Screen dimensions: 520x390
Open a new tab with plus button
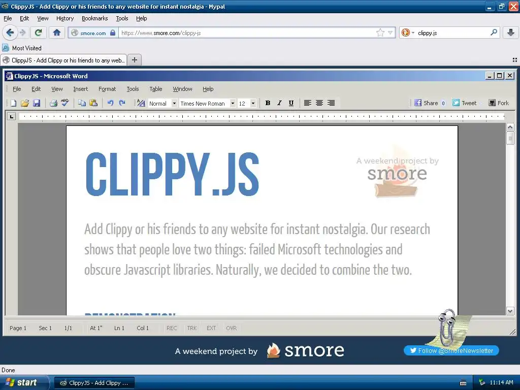(x=134, y=60)
